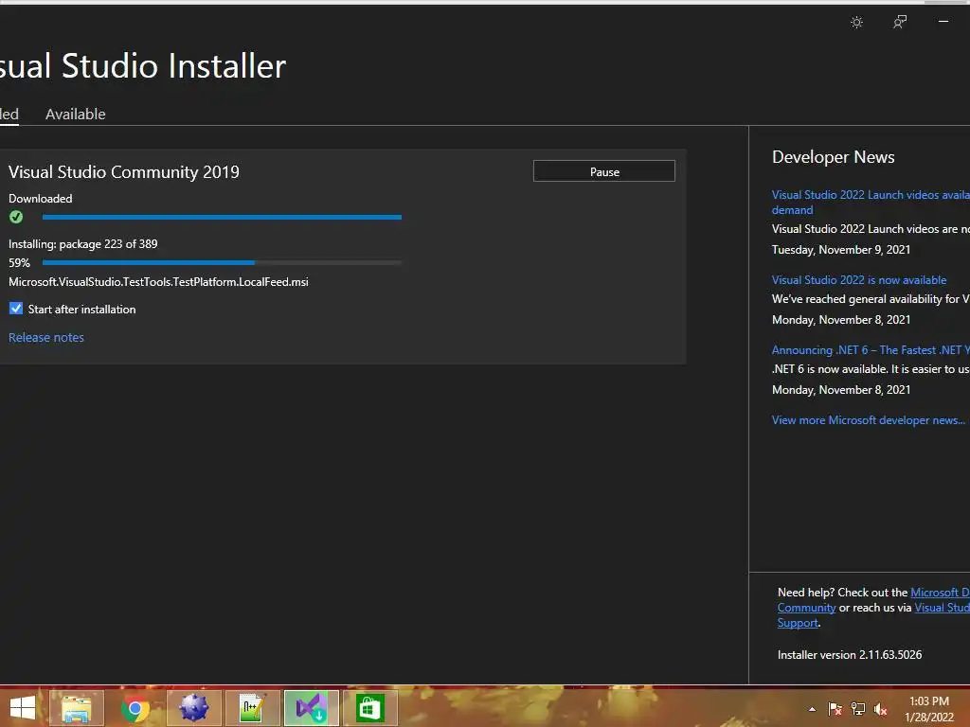This screenshot has height=727, width=970.
Task: Click the muted volume tray icon
Action: [880, 709]
